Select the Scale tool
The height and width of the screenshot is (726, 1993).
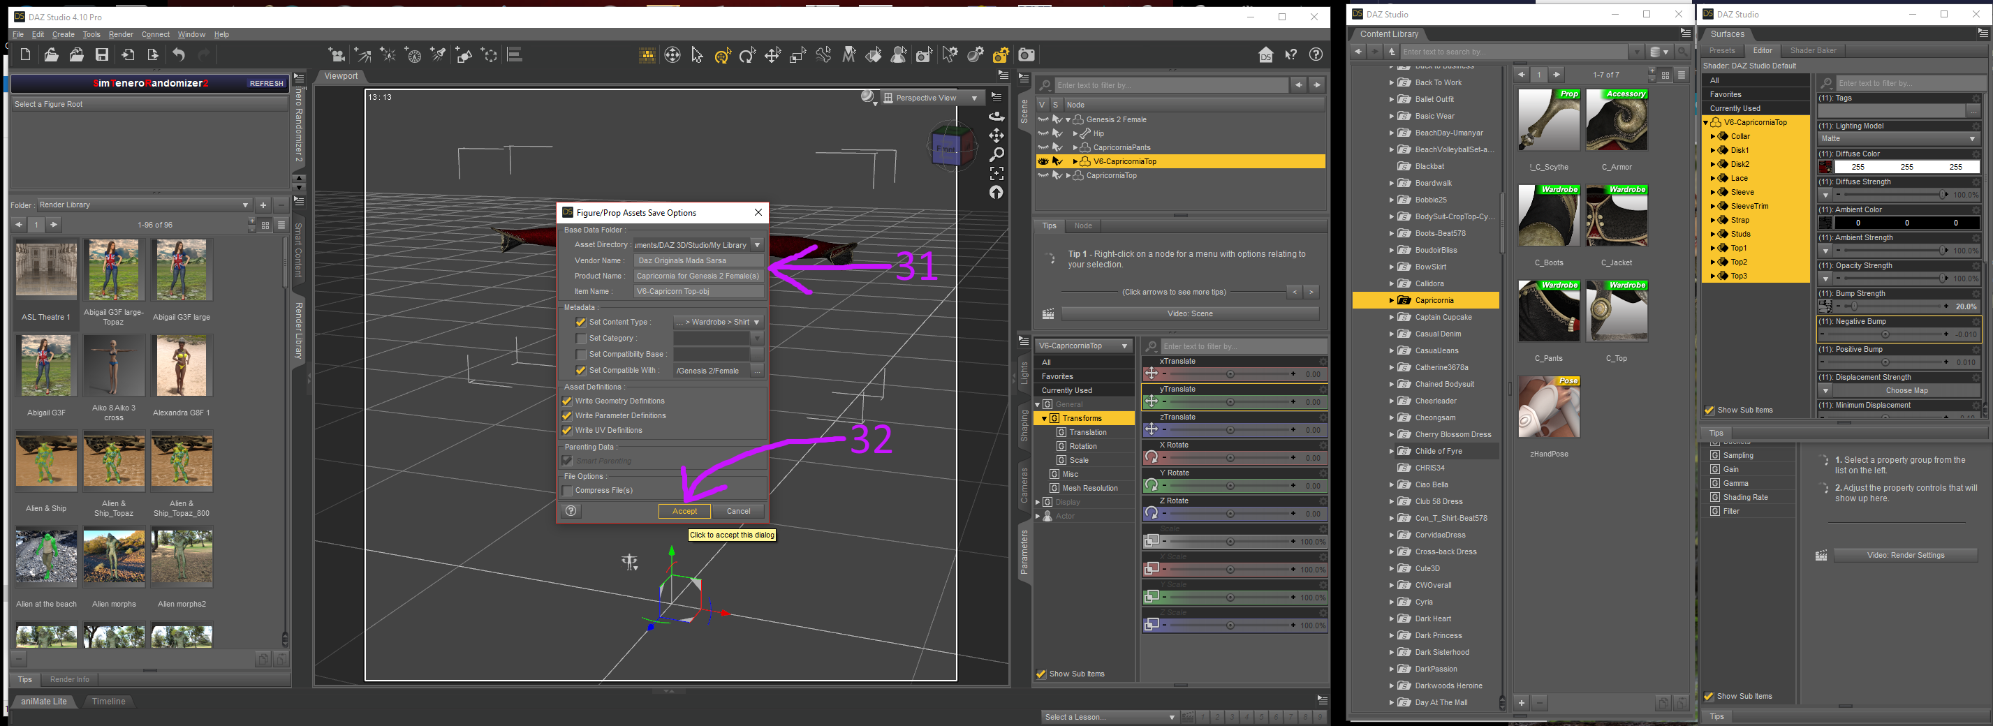797,54
